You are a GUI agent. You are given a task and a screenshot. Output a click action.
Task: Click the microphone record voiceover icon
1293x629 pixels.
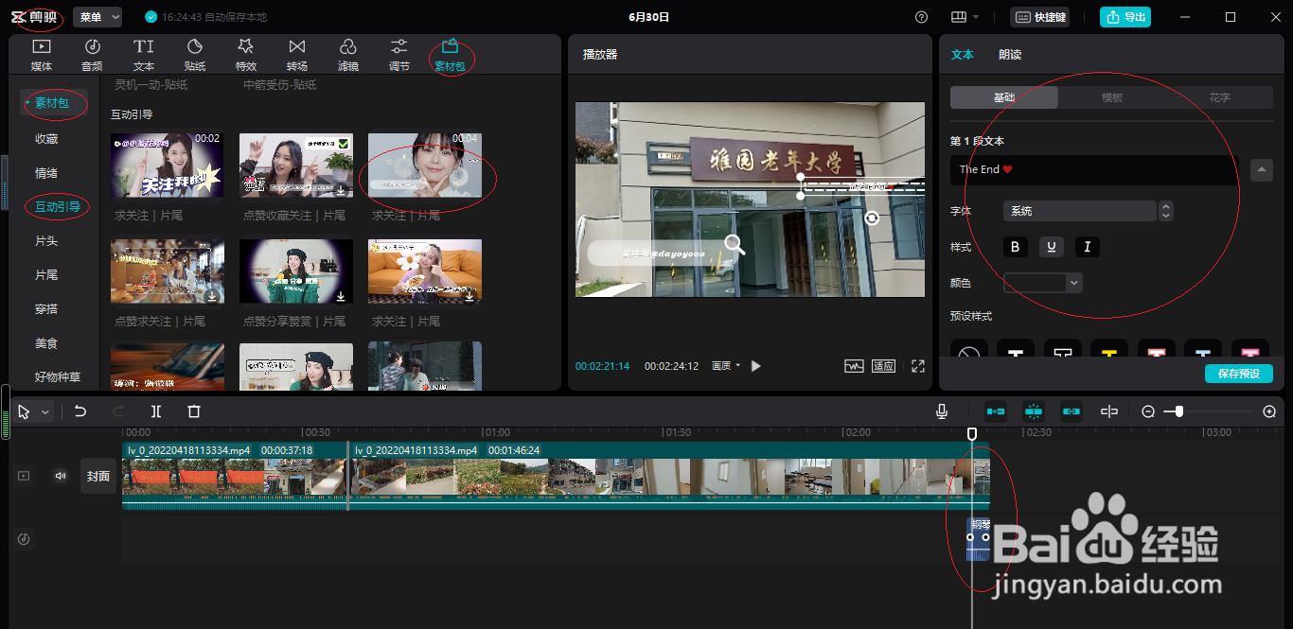[x=941, y=411]
